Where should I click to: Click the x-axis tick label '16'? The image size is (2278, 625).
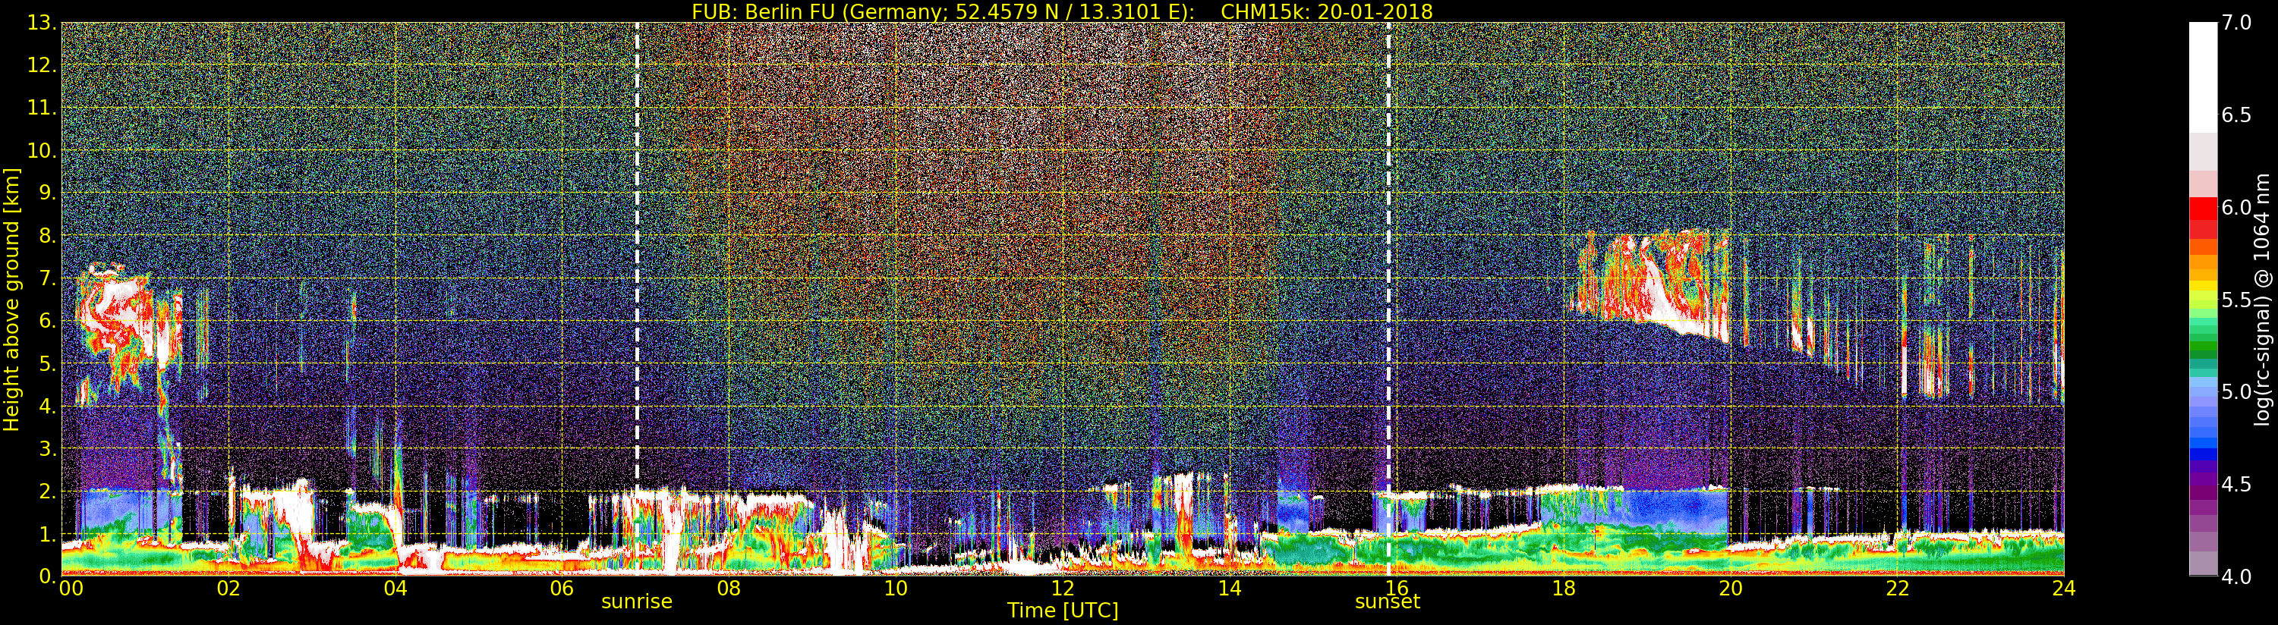pos(1397,588)
